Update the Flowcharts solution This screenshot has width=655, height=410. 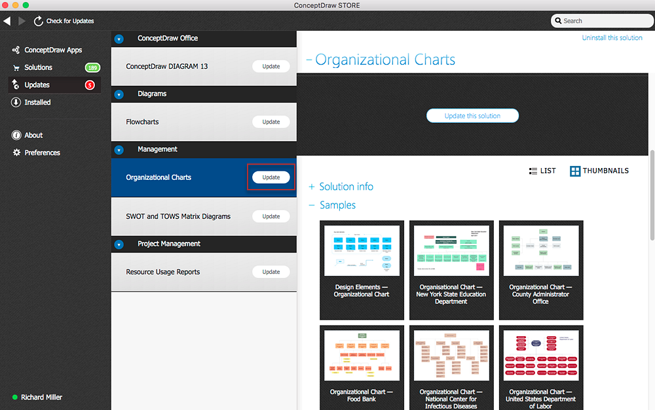pyautogui.click(x=271, y=122)
